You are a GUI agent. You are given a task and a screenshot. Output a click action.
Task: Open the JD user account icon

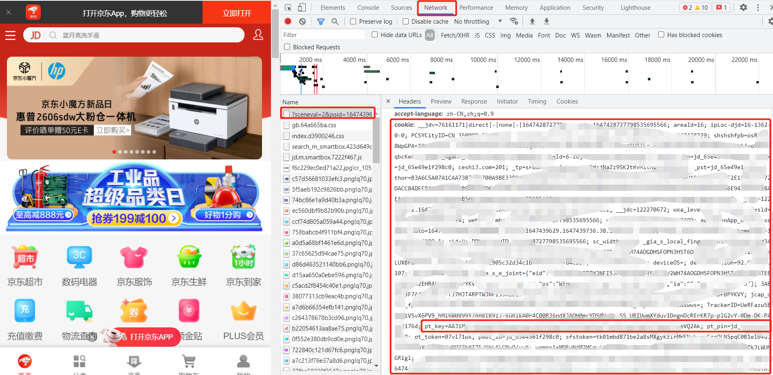258,35
